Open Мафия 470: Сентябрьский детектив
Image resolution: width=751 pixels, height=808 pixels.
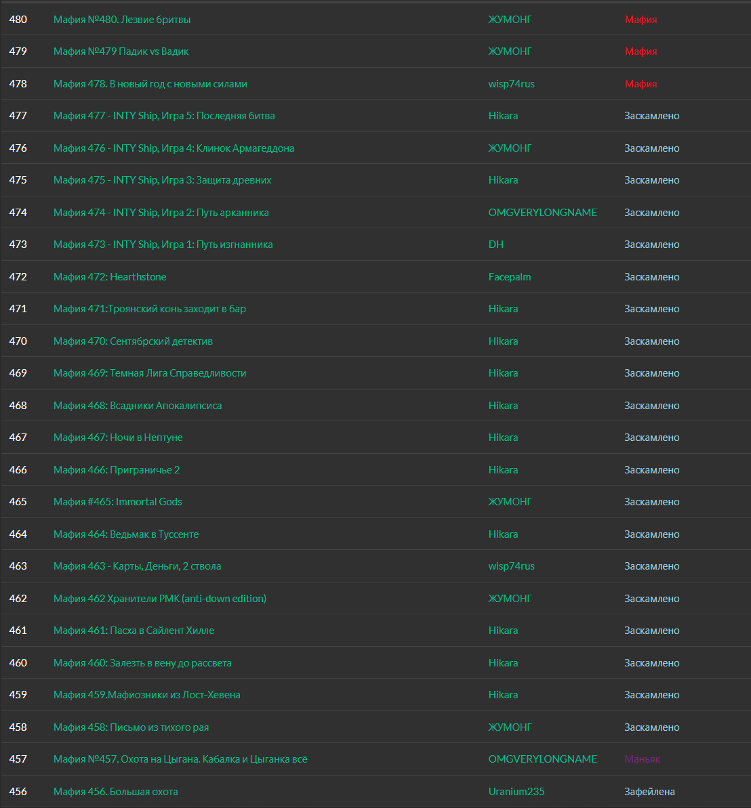coord(133,341)
